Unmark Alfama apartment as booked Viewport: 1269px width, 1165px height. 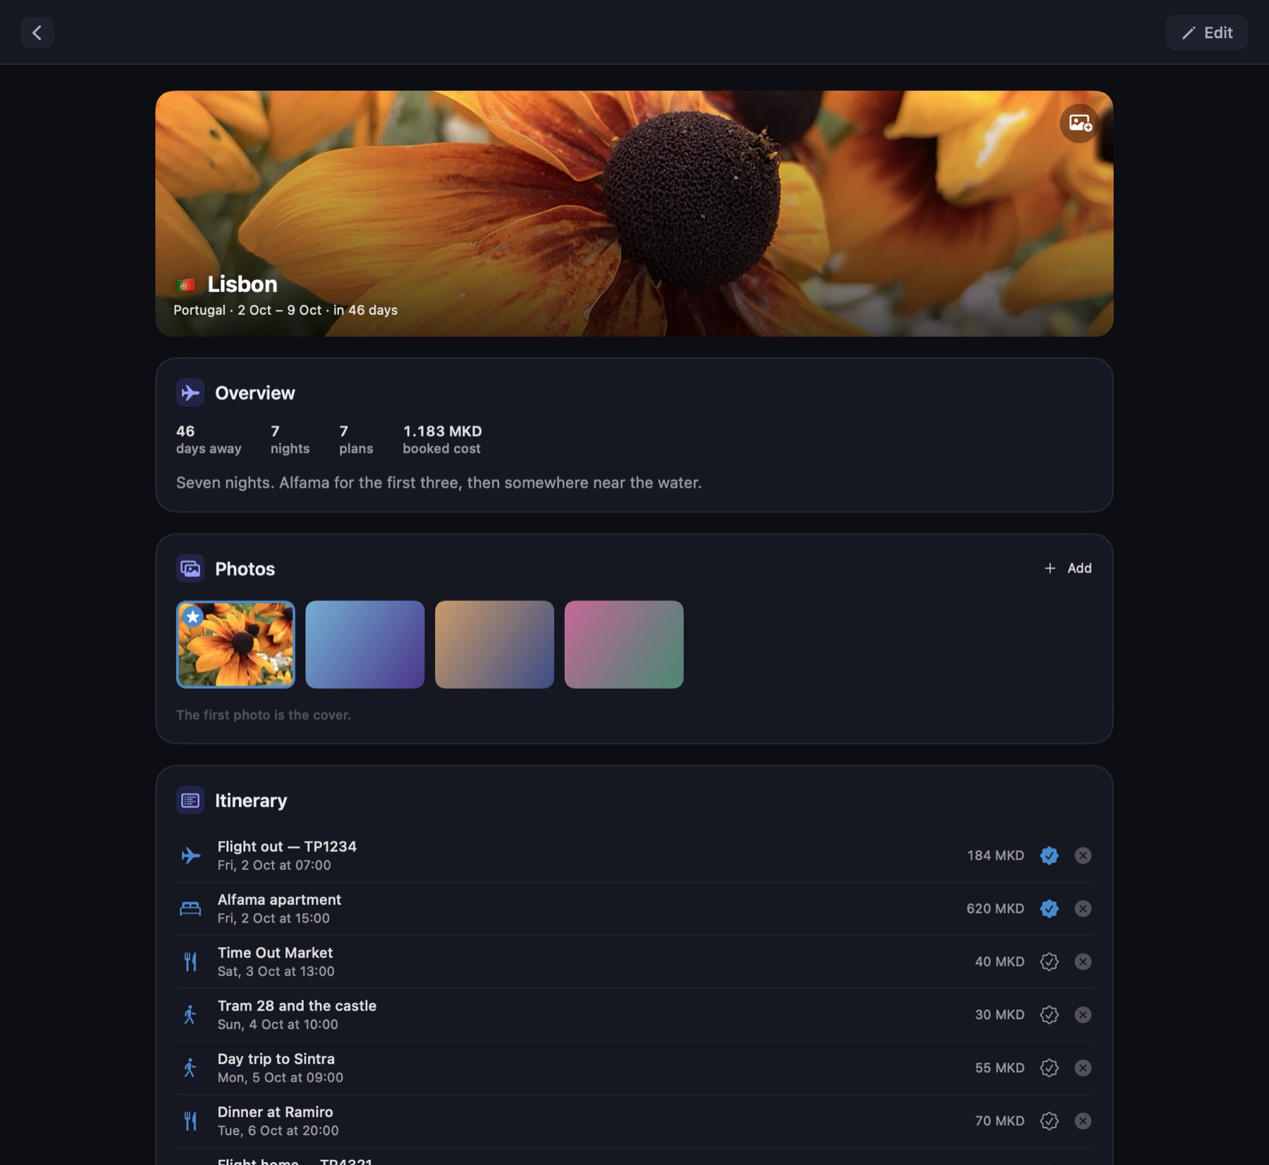pos(1049,908)
